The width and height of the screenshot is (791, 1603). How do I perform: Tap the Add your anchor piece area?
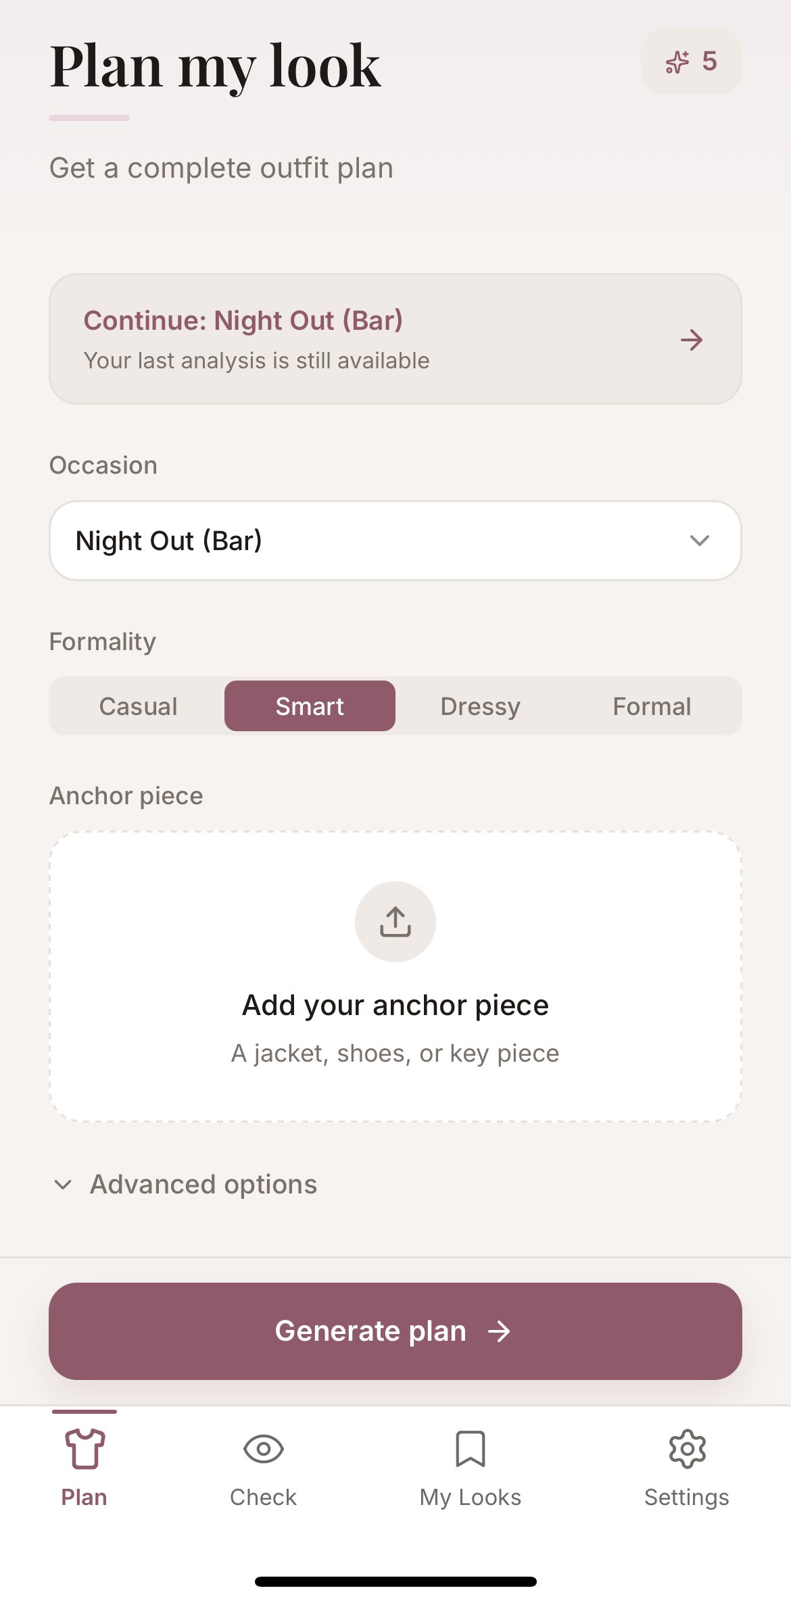coord(395,1006)
